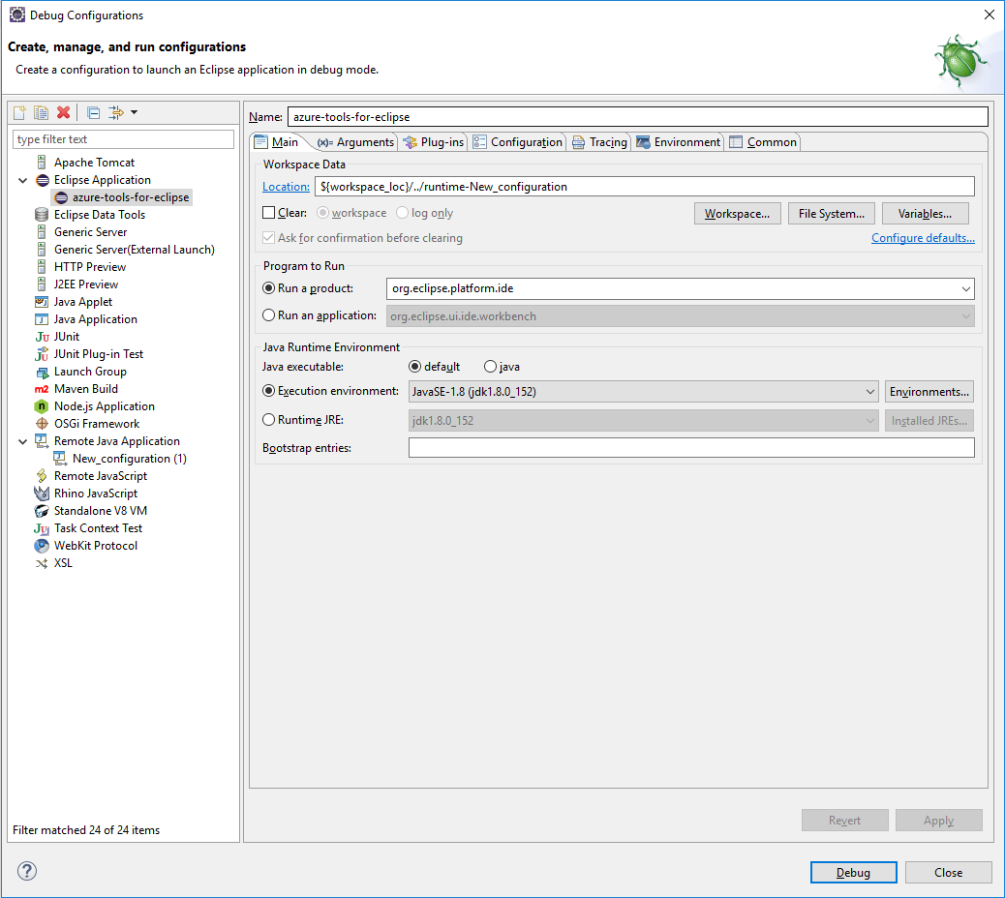Choose java executable radio button

click(490, 367)
